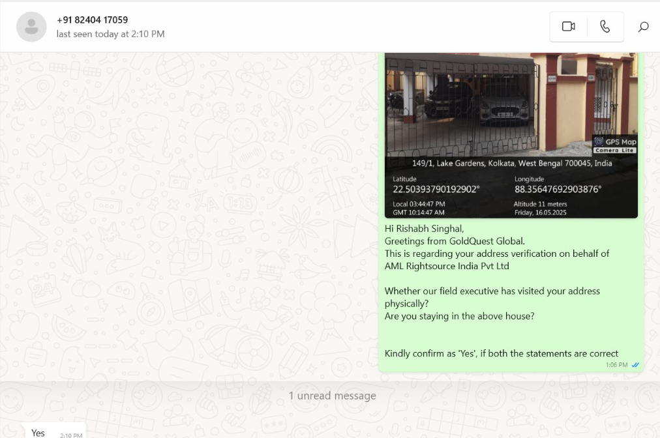Screen dimensions: 660x438
Task: Start a video call with the contact
Action: pyautogui.click(x=568, y=27)
